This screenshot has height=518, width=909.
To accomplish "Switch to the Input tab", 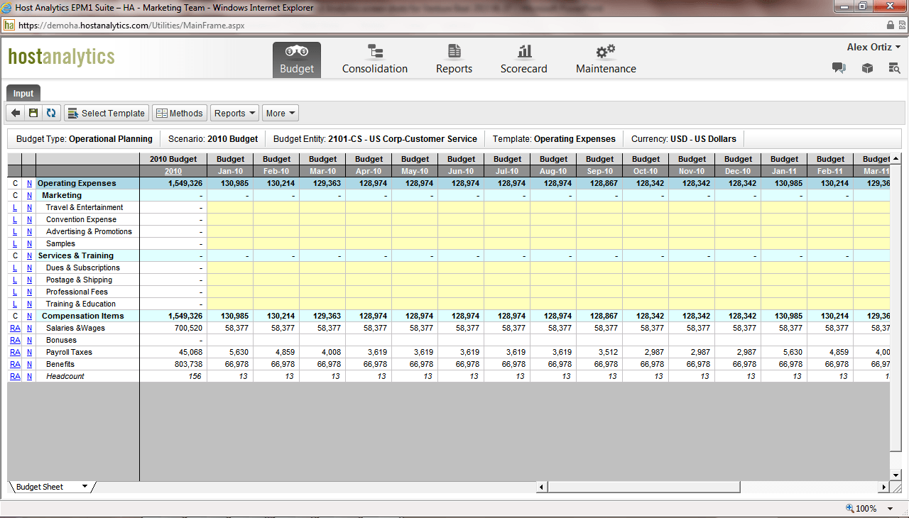I will point(23,93).
